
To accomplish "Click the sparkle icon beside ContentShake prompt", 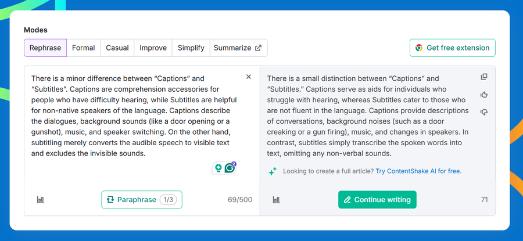I will [273, 171].
